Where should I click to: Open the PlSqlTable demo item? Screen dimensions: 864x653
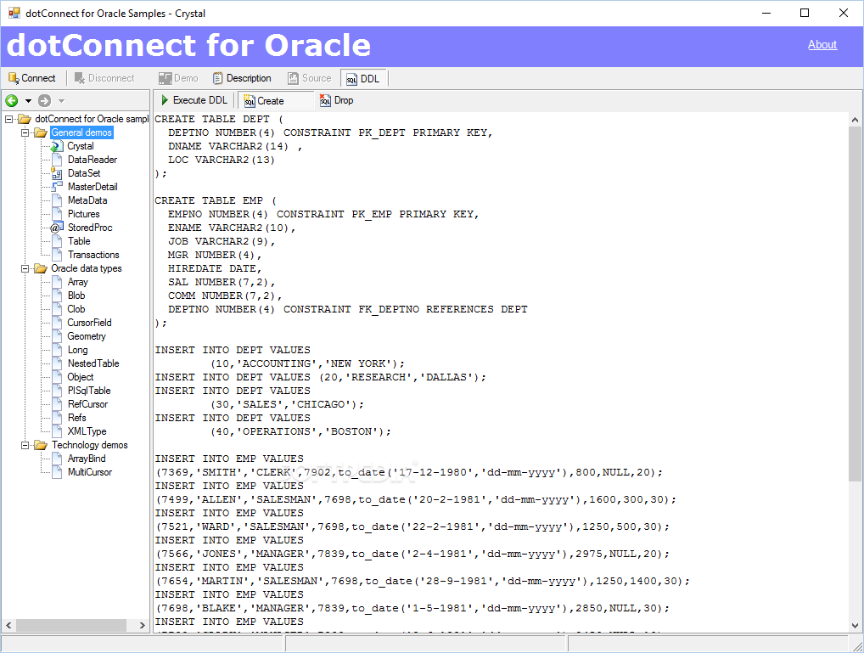click(x=89, y=391)
